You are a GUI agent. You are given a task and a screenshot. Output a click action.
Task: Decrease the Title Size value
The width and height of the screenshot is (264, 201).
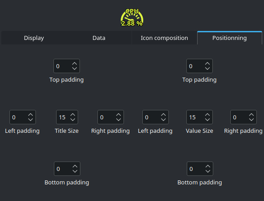73,120
